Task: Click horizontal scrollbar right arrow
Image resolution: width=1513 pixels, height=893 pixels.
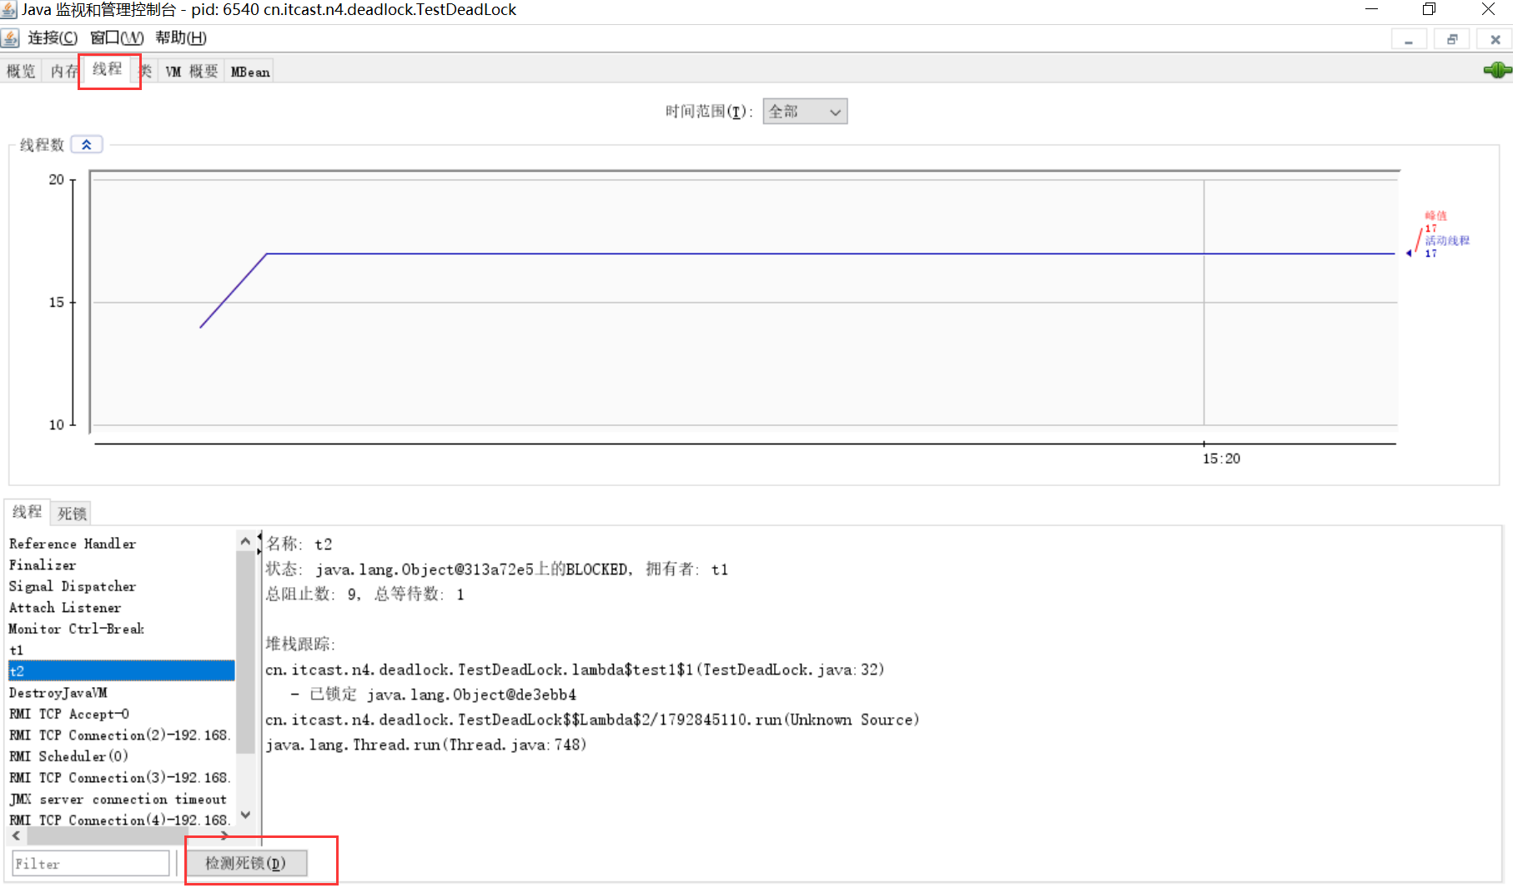Action: tap(225, 835)
